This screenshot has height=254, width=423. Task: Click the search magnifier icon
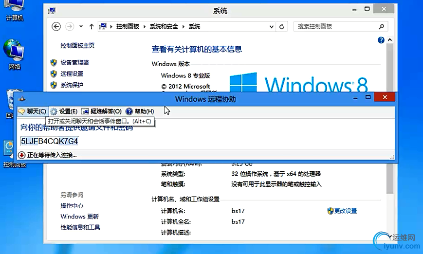tap(381, 26)
